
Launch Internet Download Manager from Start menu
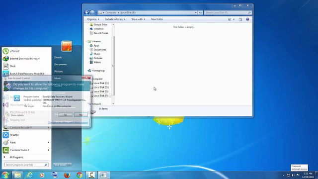(x=26, y=59)
